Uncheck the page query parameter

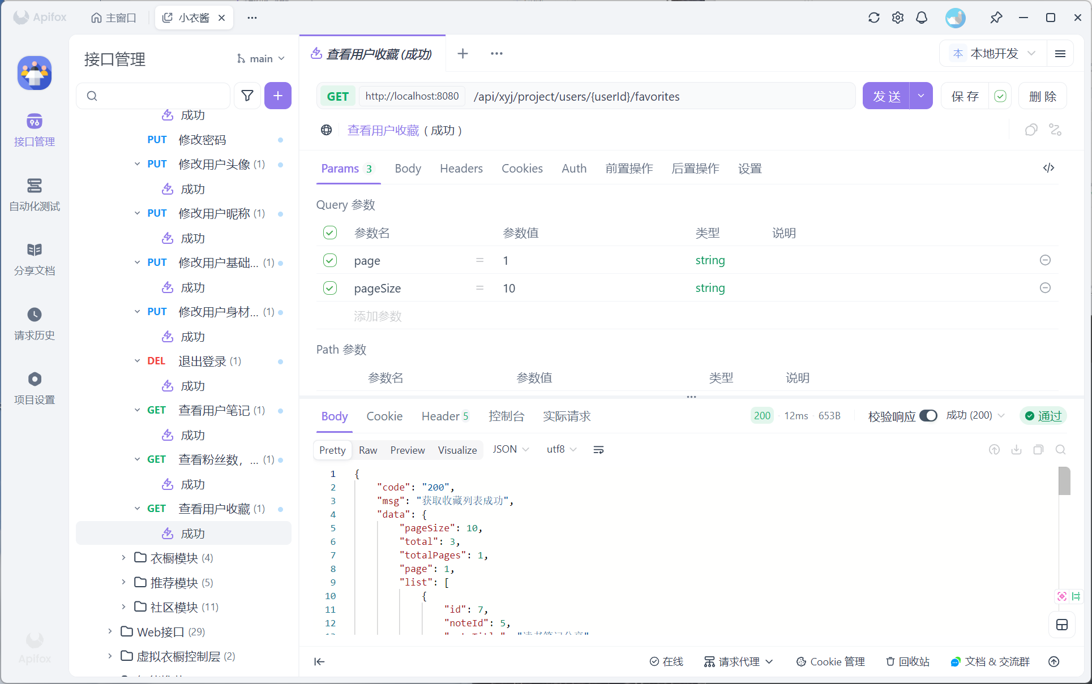[x=330, y=260]
